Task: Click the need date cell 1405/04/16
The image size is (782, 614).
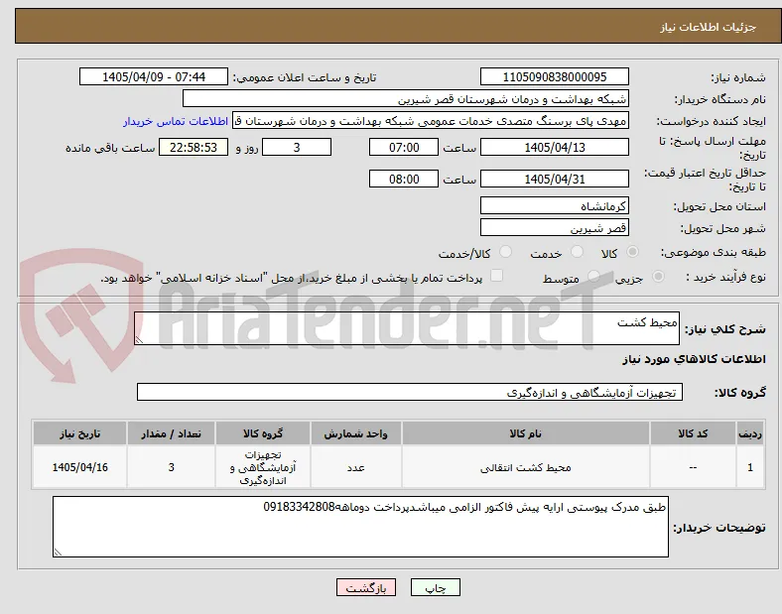Action: pos(79,467)
